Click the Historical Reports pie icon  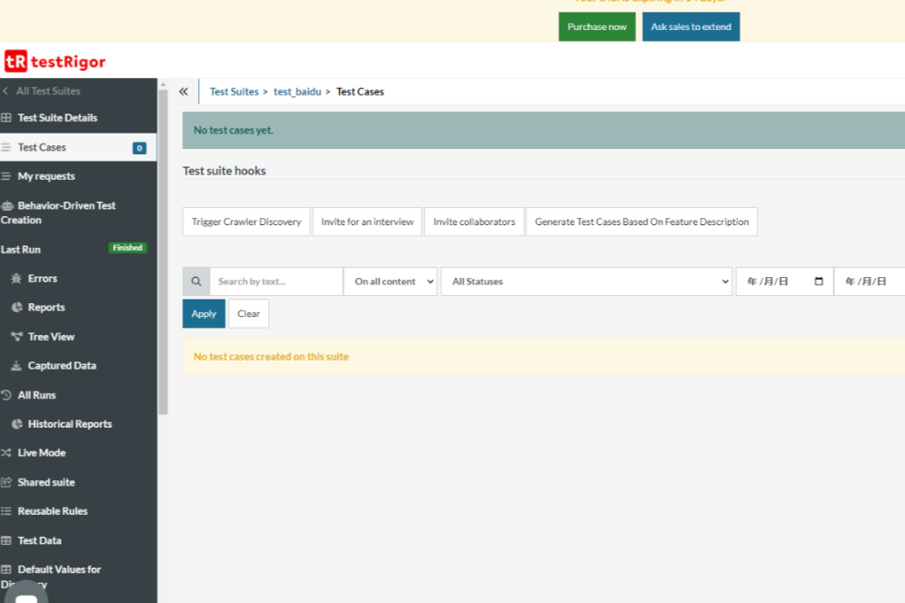pos(16,423)
